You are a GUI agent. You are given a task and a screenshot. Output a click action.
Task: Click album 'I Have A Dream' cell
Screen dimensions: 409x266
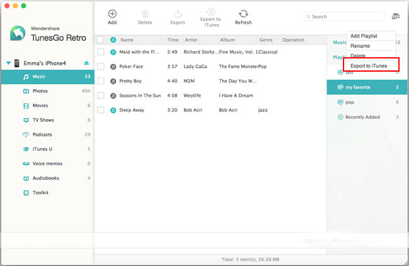coord(236,96)
